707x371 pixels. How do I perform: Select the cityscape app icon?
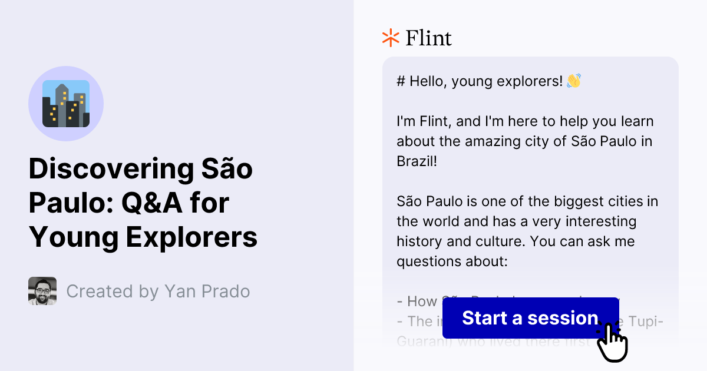click(66, 104)
